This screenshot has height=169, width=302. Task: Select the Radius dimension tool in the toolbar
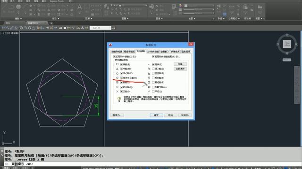click(x=21, y=28)
